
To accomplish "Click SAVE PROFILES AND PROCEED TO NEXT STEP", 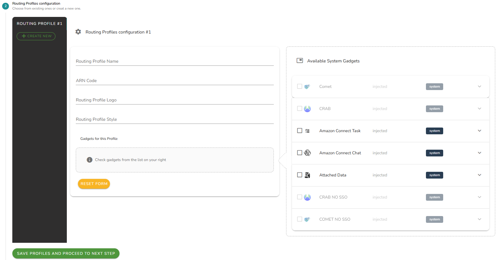I will coord(66,254).
